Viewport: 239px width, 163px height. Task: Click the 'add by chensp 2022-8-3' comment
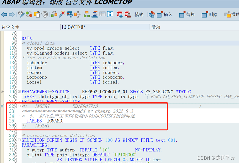point(105,111)
